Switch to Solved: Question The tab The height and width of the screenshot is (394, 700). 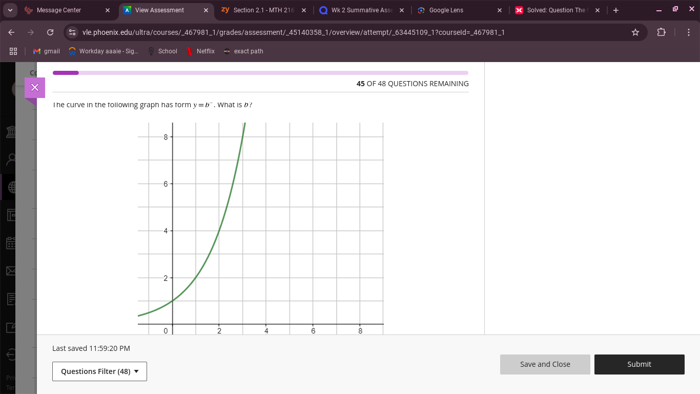click(558, 10)
